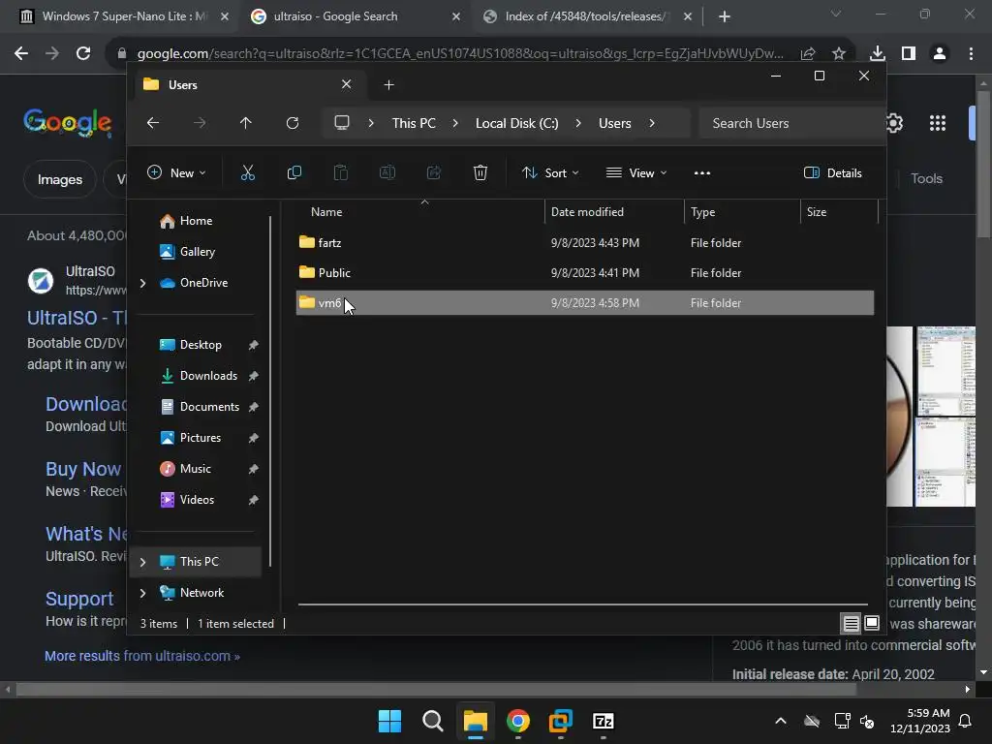Open Chrome profile icon
Screen dimensions: 992x744
click(x=940, y=54)
